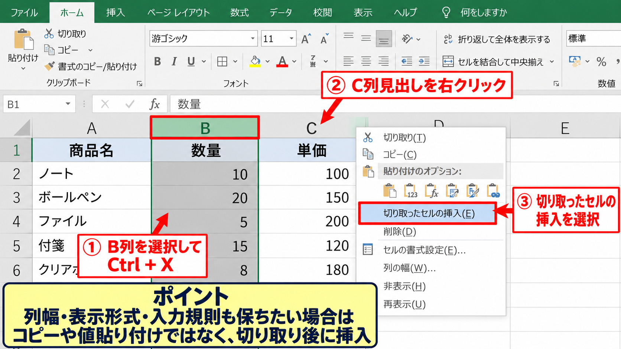Choose 削除(D) in context menu
The image size is (621, 349).
coord(400,232)
